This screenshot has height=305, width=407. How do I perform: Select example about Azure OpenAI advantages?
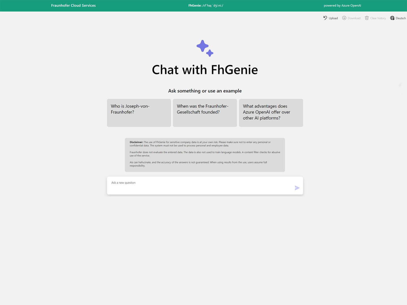click(x=271, y=113)
